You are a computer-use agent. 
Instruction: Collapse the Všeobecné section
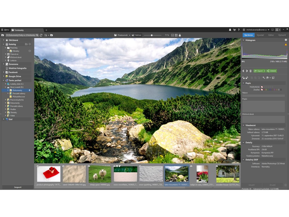[244, 125]
